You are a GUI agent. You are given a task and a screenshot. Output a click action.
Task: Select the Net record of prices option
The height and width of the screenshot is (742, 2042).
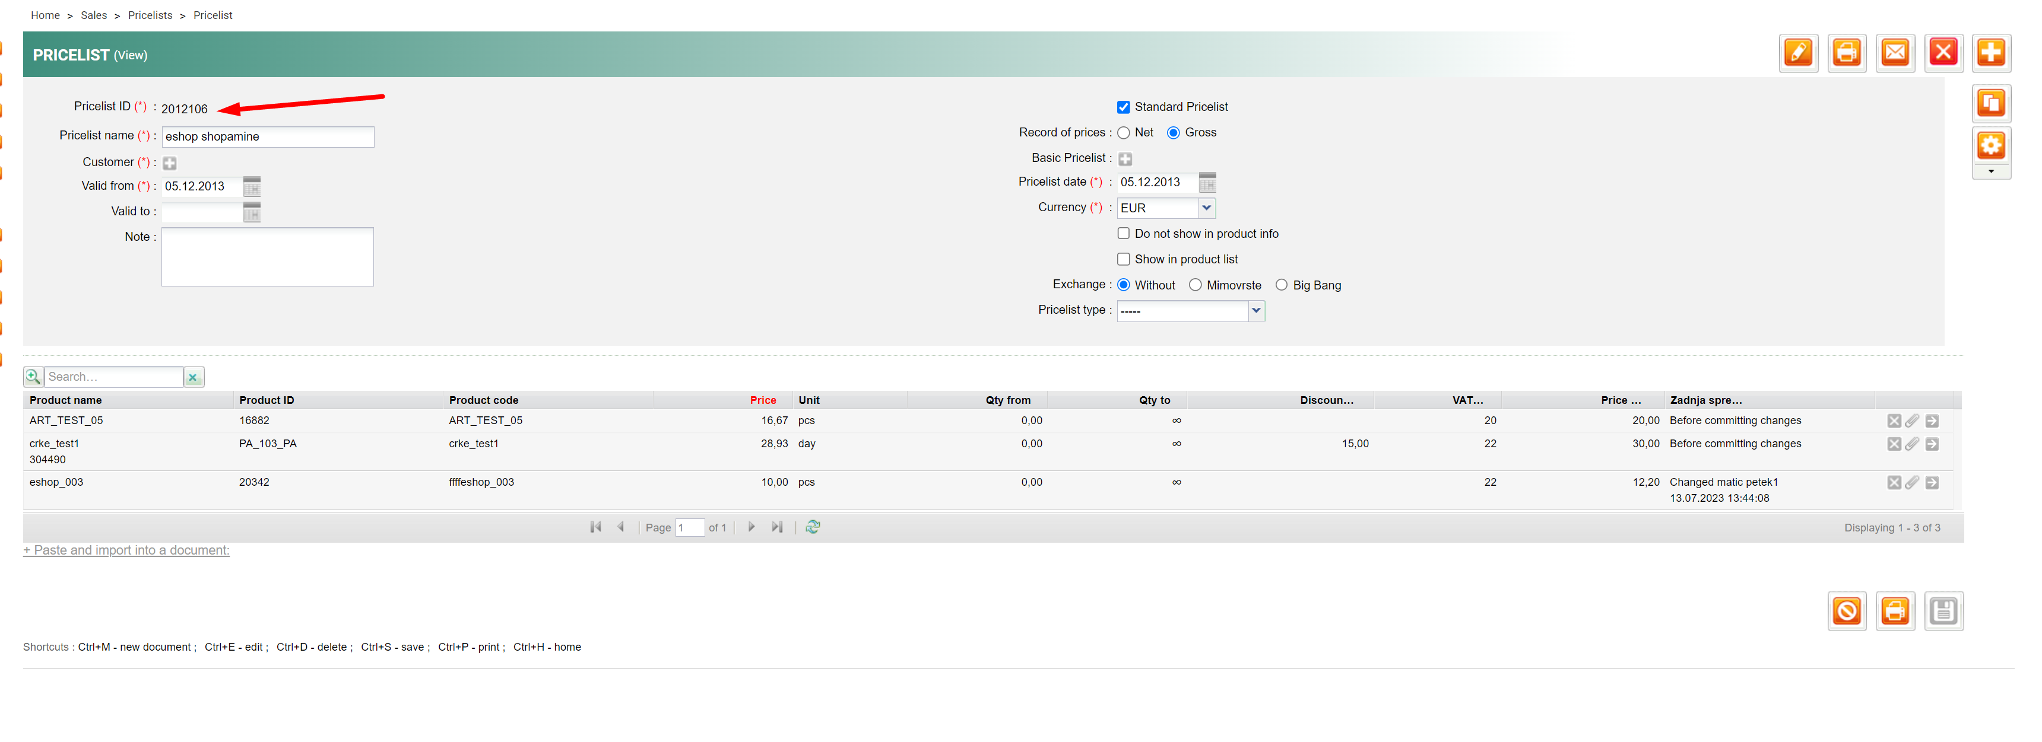1123,133
